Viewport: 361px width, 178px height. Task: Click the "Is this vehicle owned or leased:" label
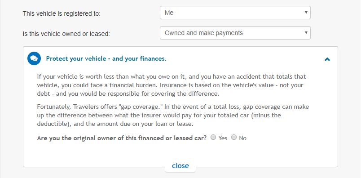(66, 34)
